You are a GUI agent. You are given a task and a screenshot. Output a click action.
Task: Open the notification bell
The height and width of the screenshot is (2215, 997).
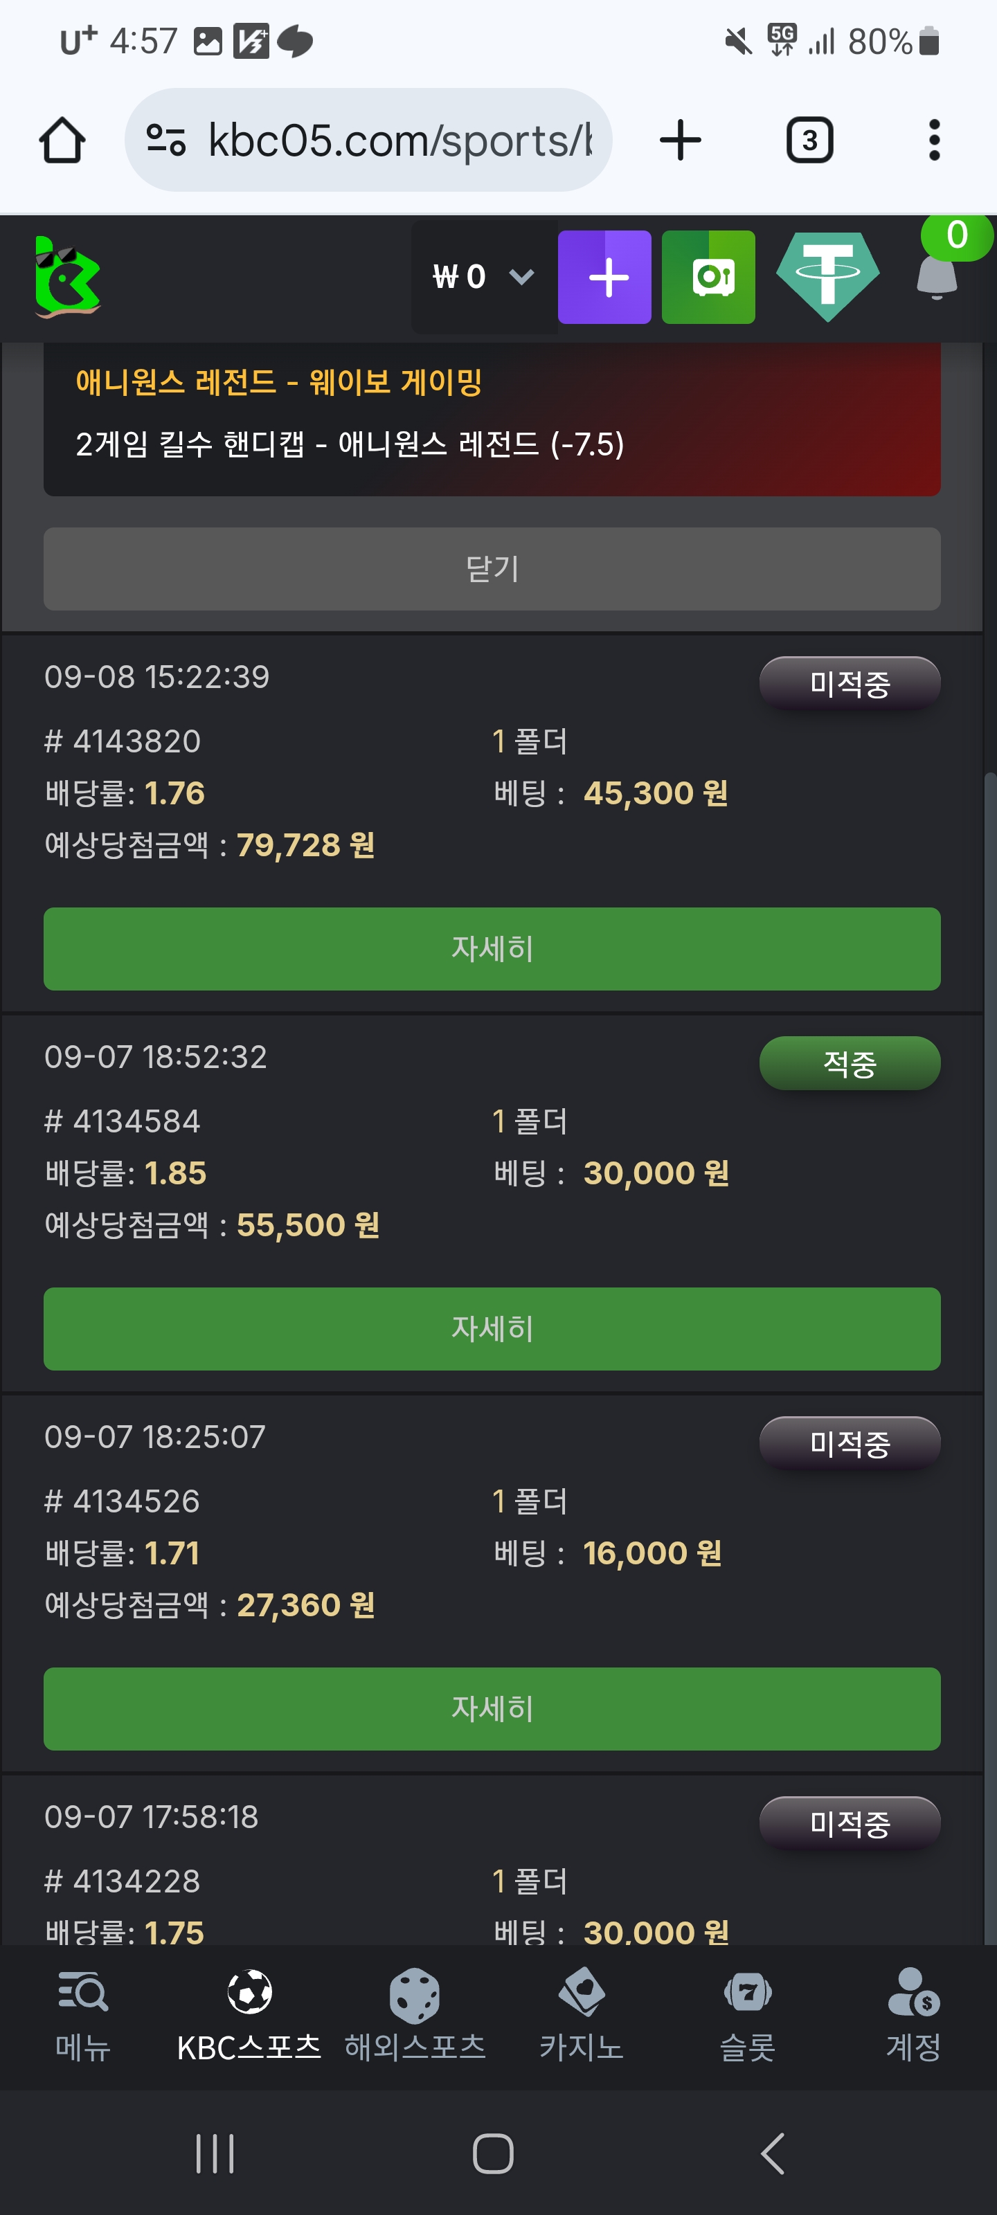pos(937,277)
